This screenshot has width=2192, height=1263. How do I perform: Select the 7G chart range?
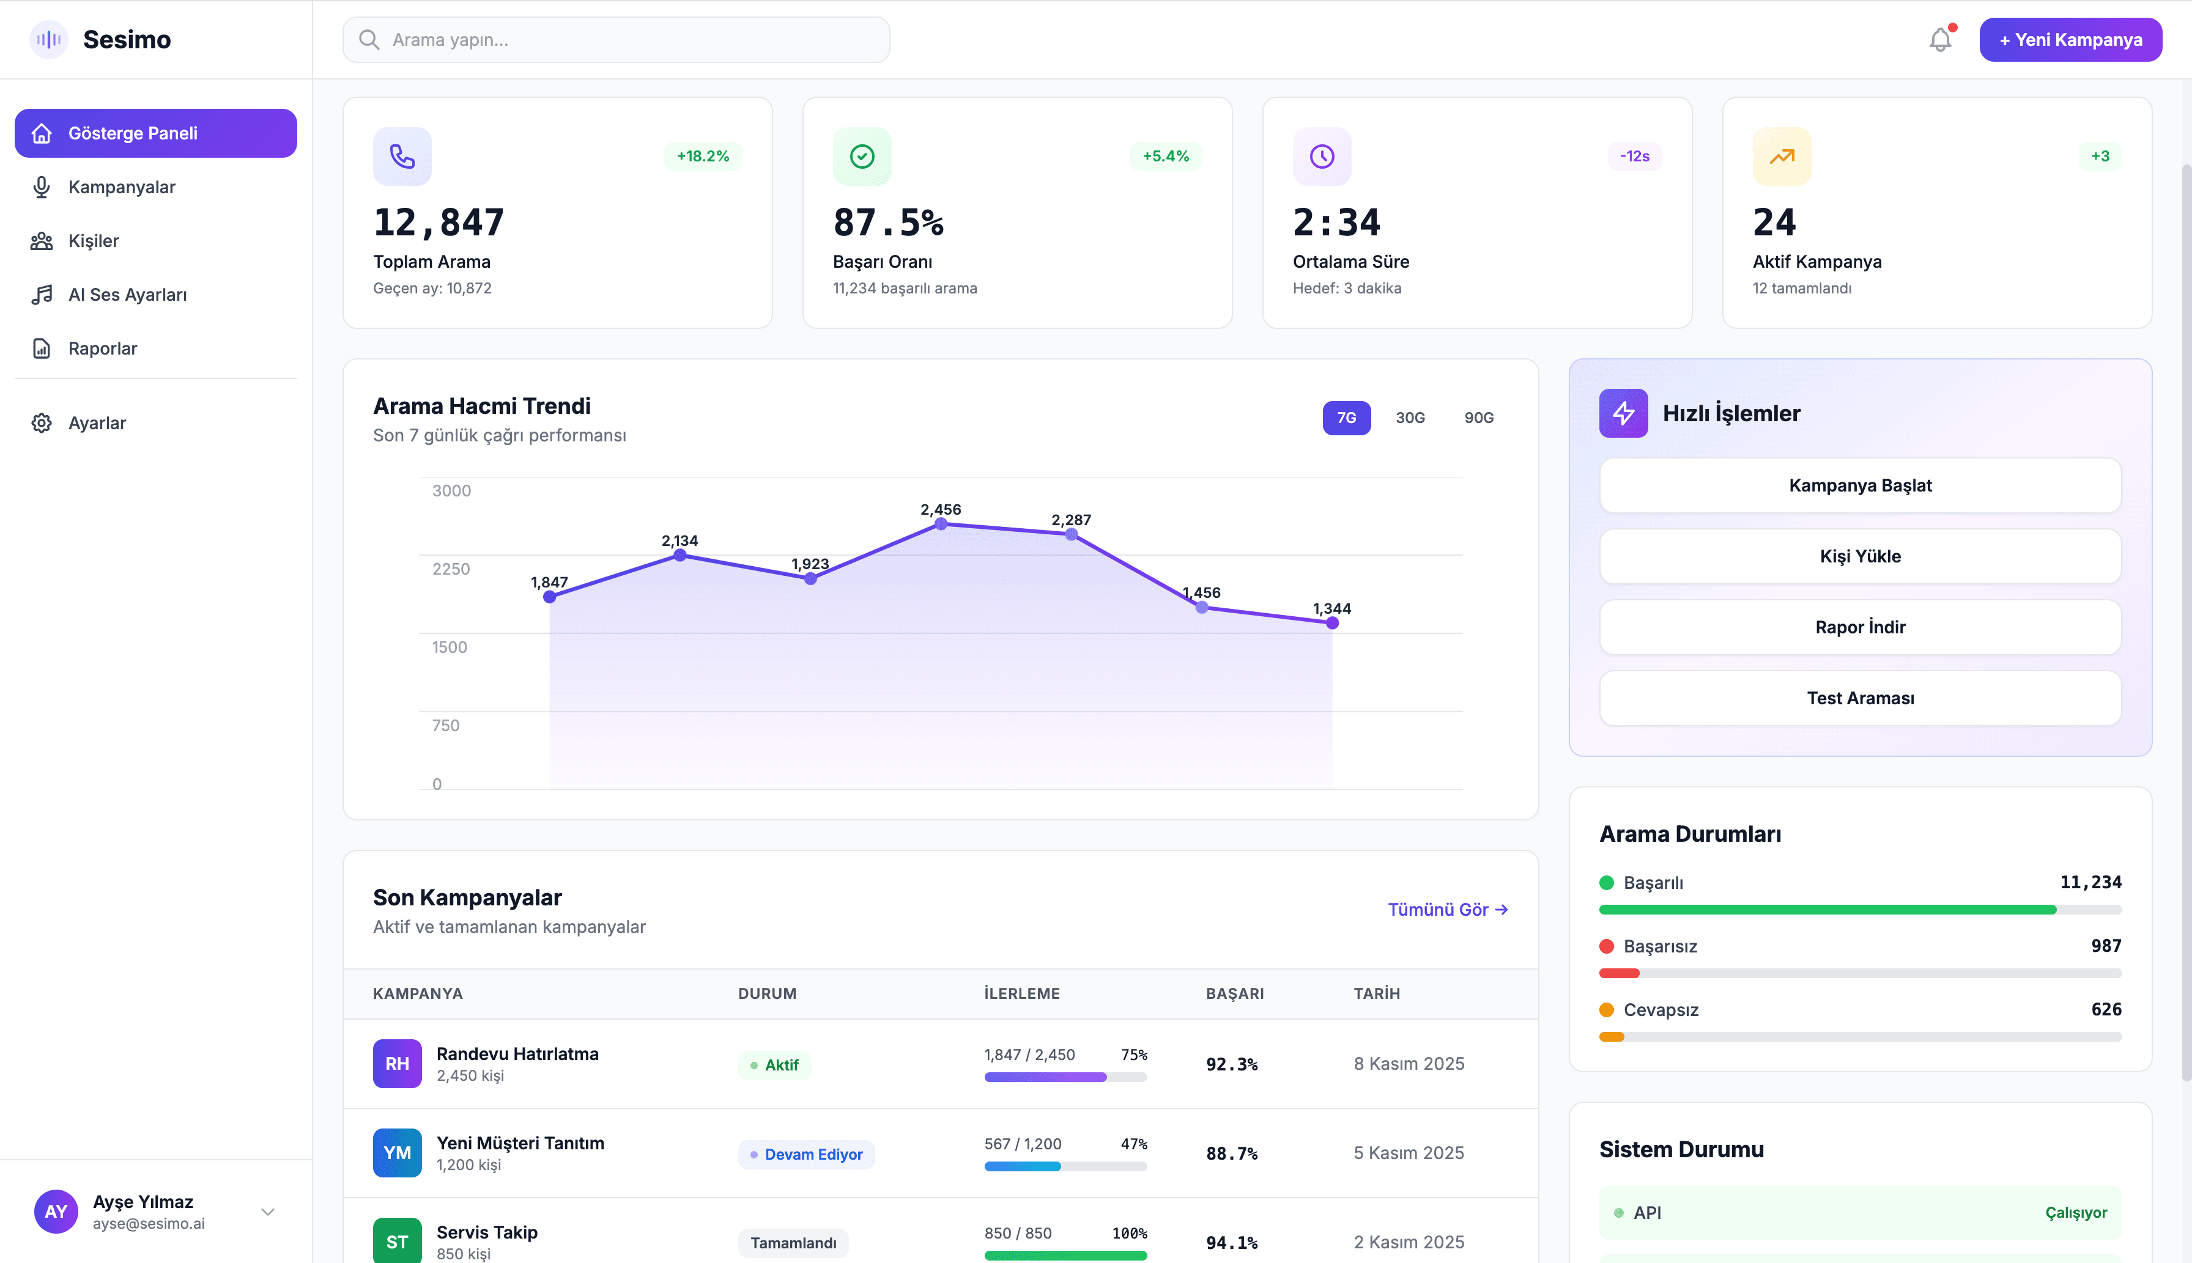tap(1346, 418)
